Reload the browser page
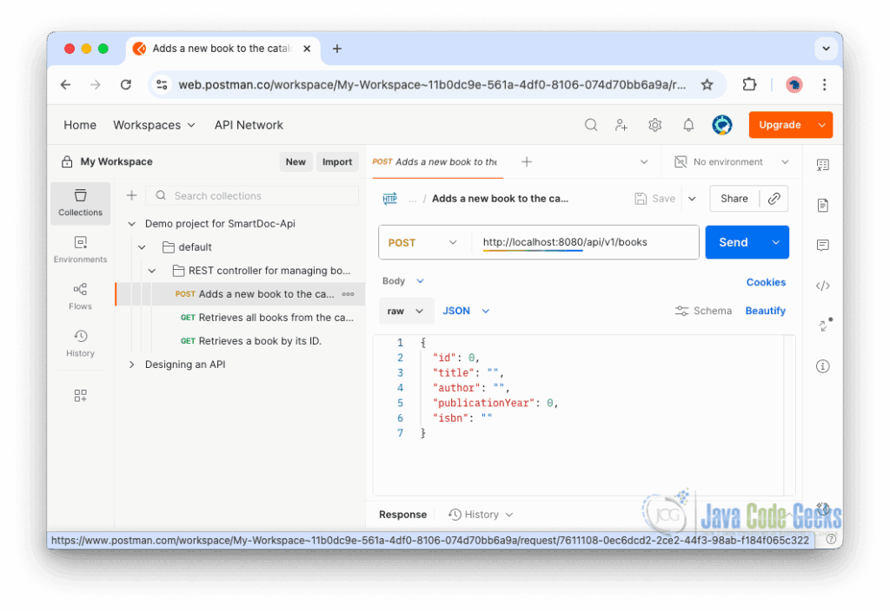This screenshot has width=890, height=611. (x=125, y=84)
